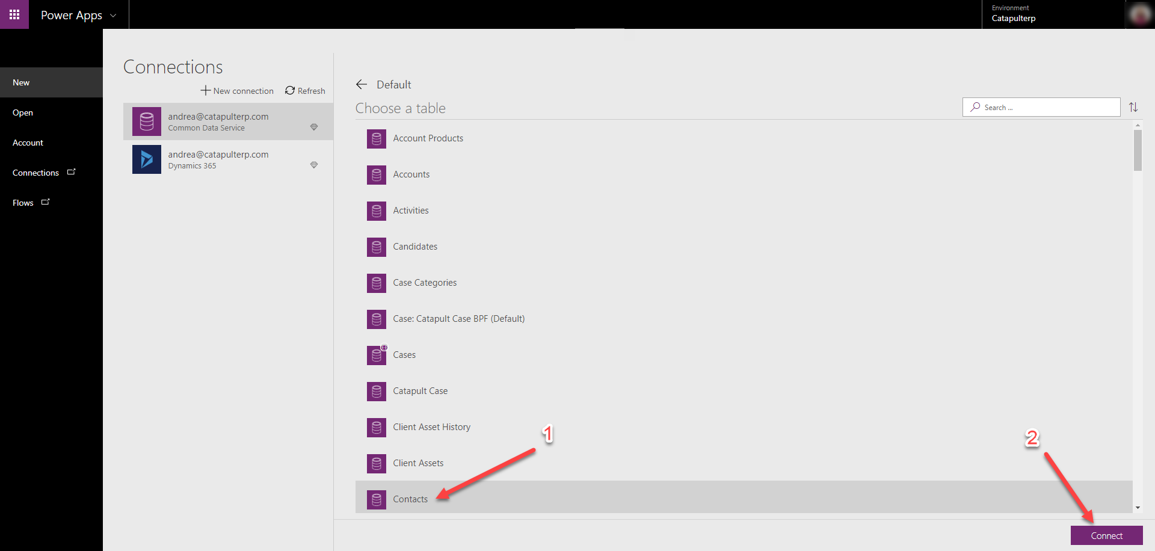Select New in the left sidebar
1155x551 pixels.
pyautogui.click(x=51, y=82)
